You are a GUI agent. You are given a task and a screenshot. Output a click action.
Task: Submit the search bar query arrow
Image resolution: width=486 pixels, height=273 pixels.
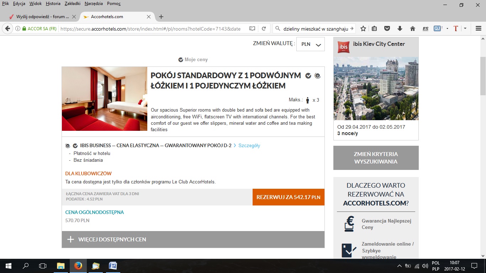352,29
